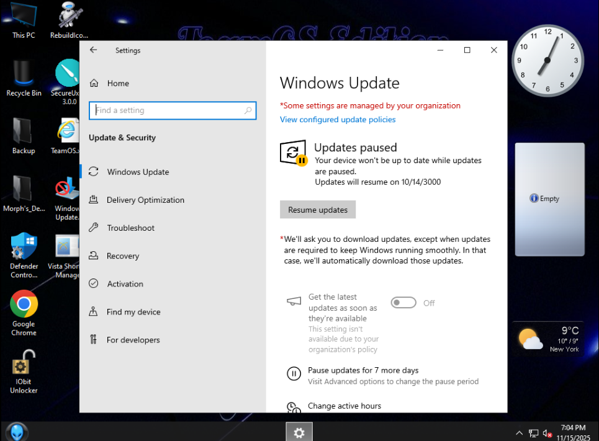Viewport: 599px width, 441px height.
Task: Click the pause circle icon
Action: 294,373
